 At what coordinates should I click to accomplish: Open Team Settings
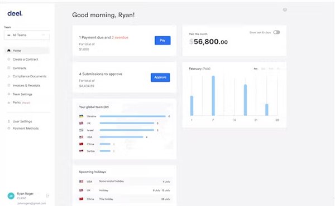(x=22, y=94)
